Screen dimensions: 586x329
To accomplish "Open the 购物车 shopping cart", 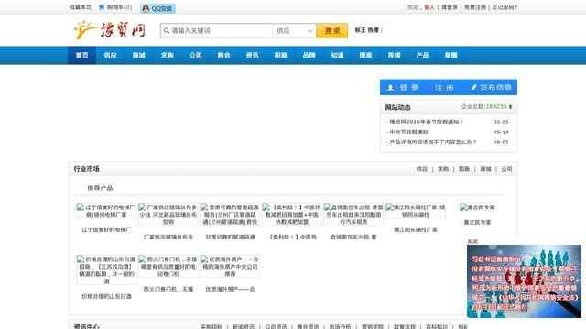I will [115, 7].
